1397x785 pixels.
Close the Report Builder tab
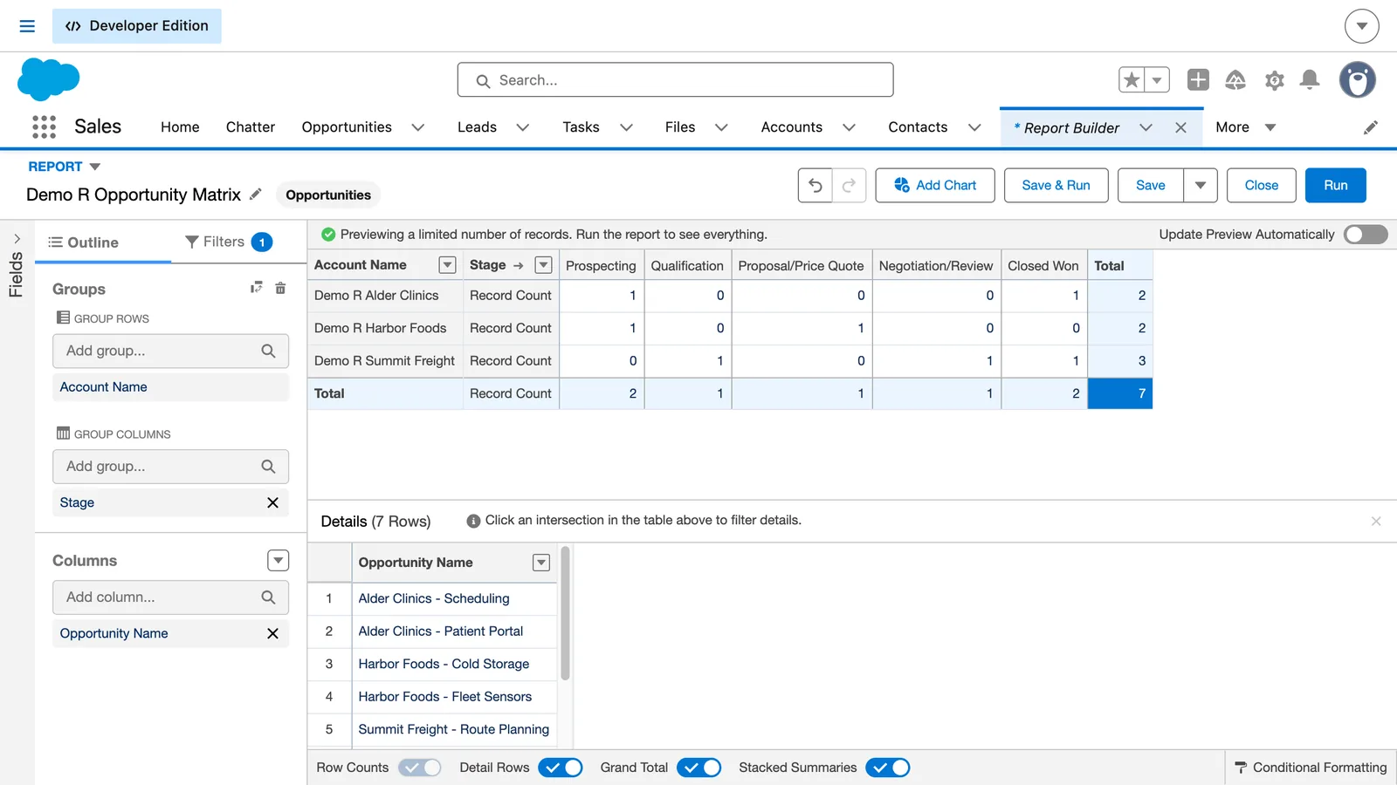click(1180, 127)
